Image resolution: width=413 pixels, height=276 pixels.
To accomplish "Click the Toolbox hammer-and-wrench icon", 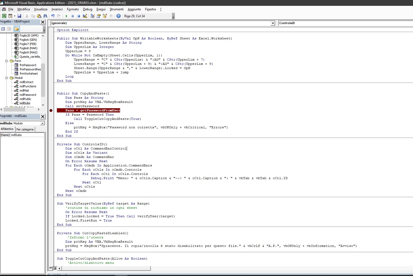I will pos(111,16).
